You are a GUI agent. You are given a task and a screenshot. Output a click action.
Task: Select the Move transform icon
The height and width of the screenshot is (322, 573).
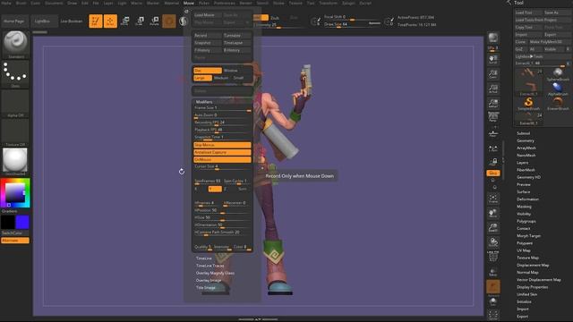point(125,21)
